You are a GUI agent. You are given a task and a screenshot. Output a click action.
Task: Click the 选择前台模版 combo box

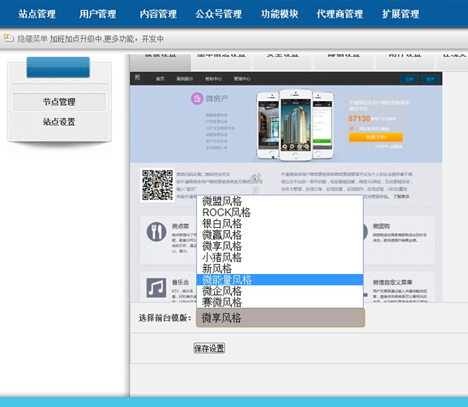(x=280, y=317)
